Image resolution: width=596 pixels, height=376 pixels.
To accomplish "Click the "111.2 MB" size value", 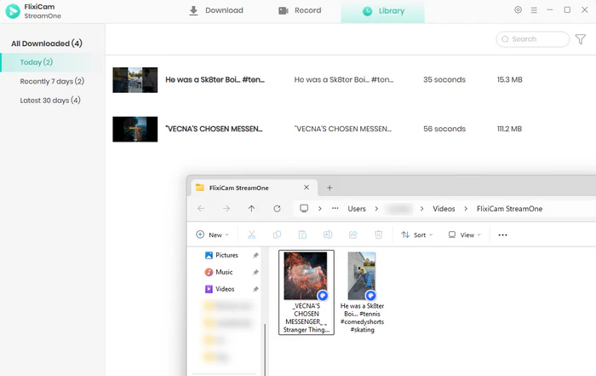I will point(509,129).
